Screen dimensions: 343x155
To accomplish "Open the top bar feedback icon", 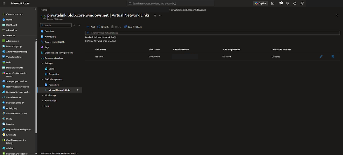I will point(302,3).
